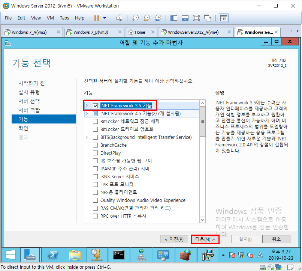Check LPR 포트 모니터
The image size is (302, 271).
(95, 185)
